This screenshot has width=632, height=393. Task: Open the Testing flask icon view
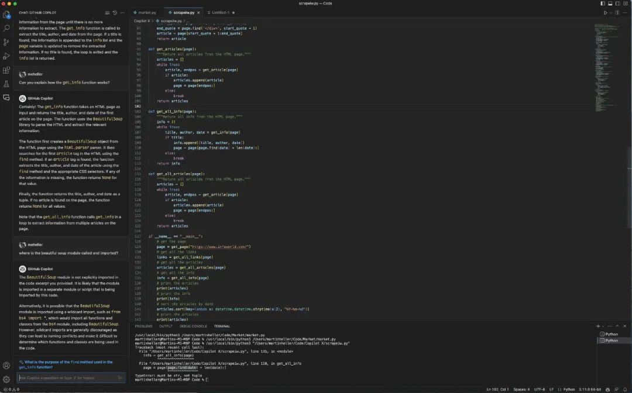point(6,84)
